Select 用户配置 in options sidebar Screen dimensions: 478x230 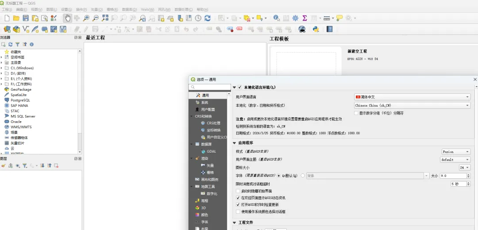208,109
